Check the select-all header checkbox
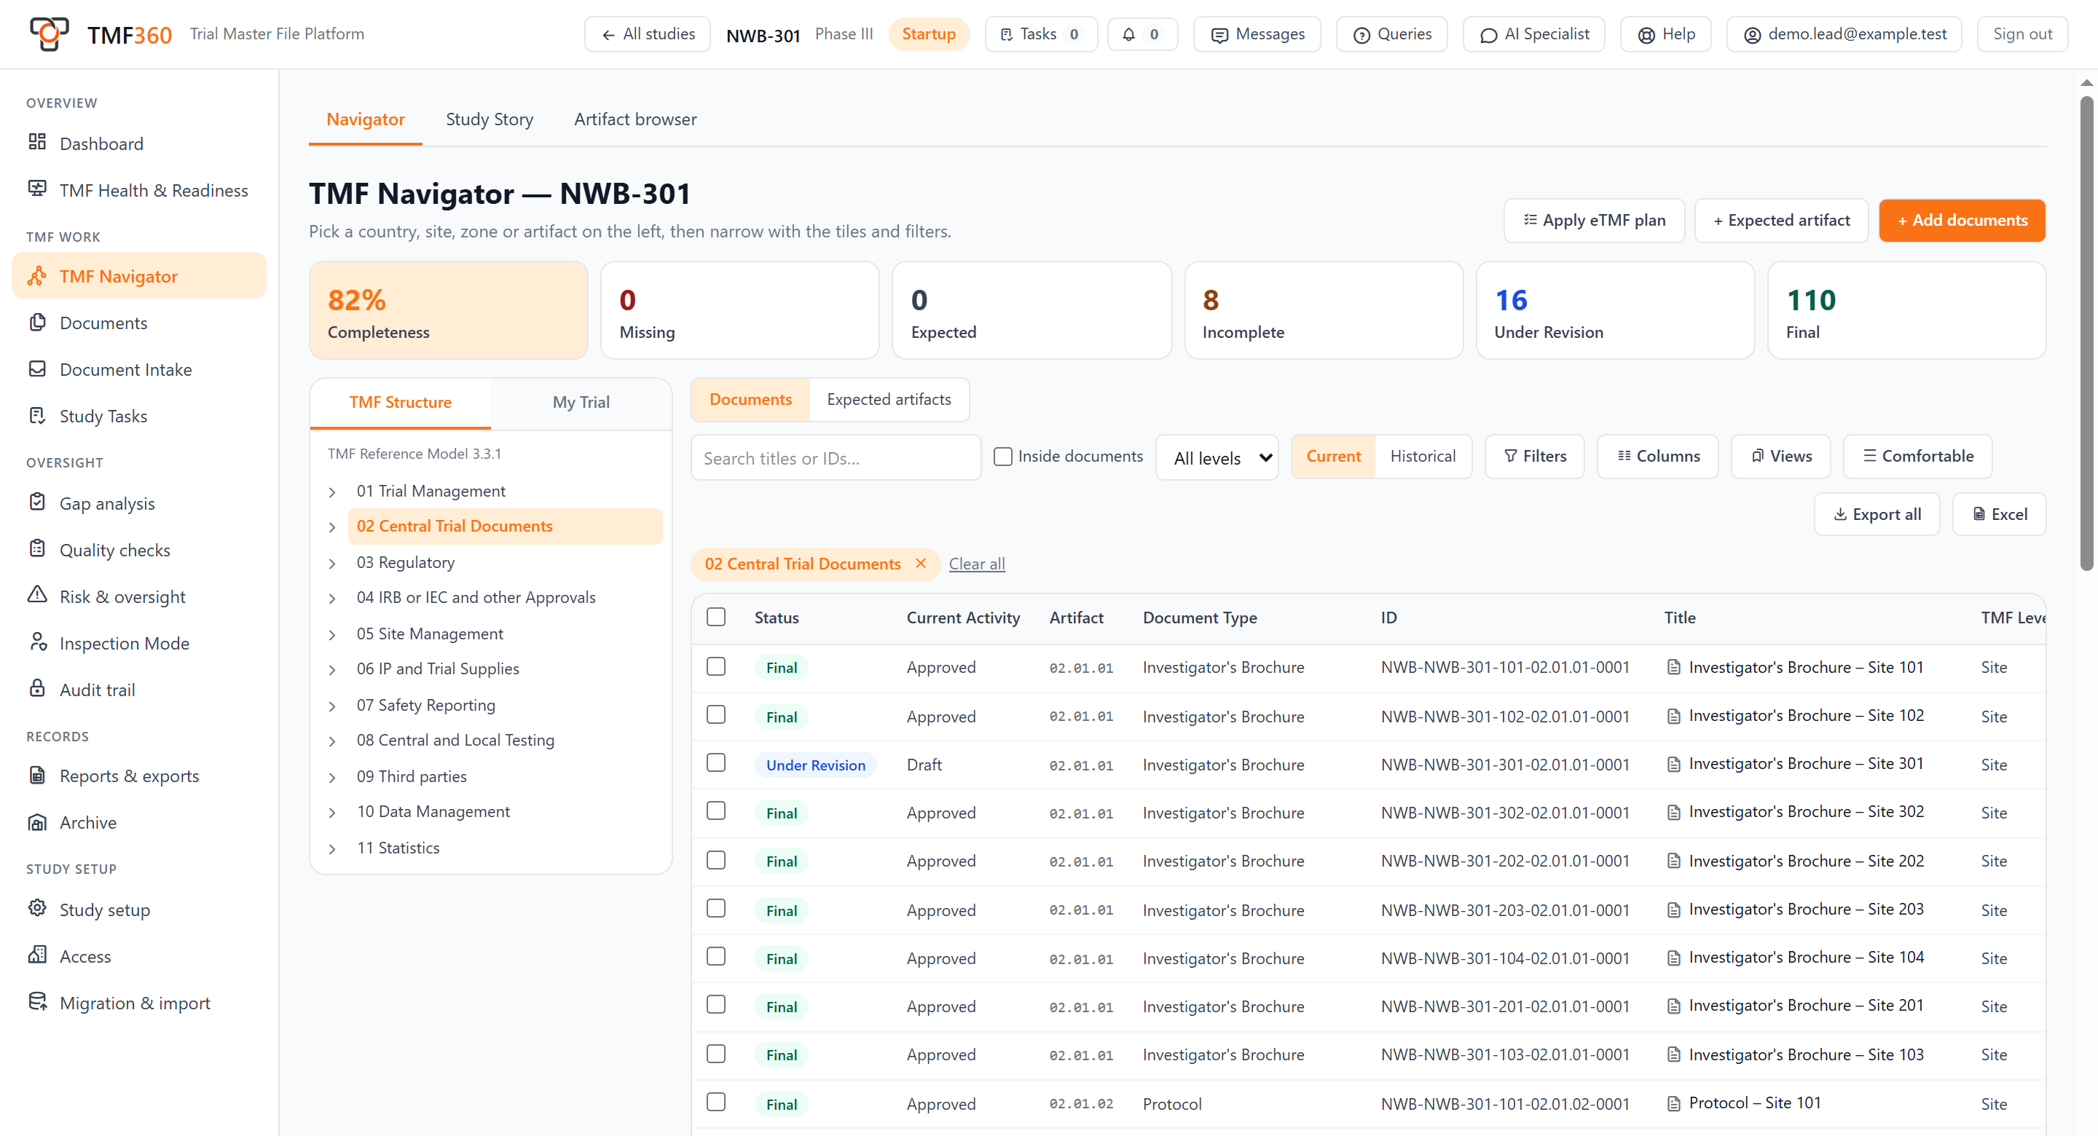Screen dimensions: 2098x1136 [716, 618]
